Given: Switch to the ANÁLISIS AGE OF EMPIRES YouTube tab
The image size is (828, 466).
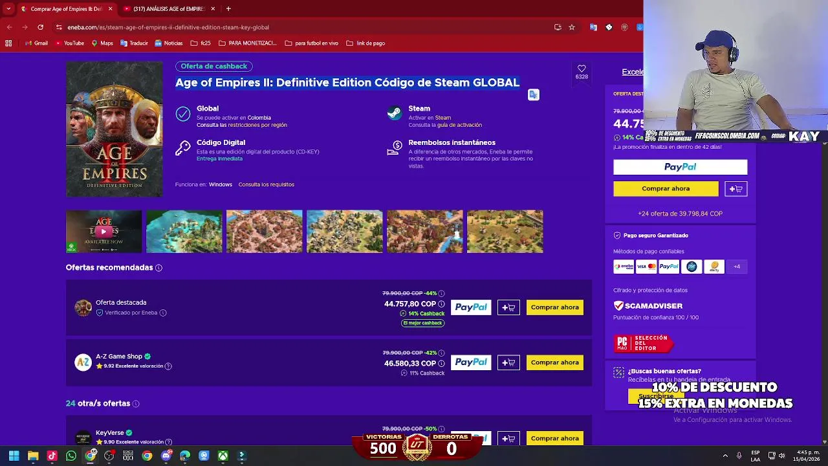Looking at the screenshot, I should click(168, 9).
